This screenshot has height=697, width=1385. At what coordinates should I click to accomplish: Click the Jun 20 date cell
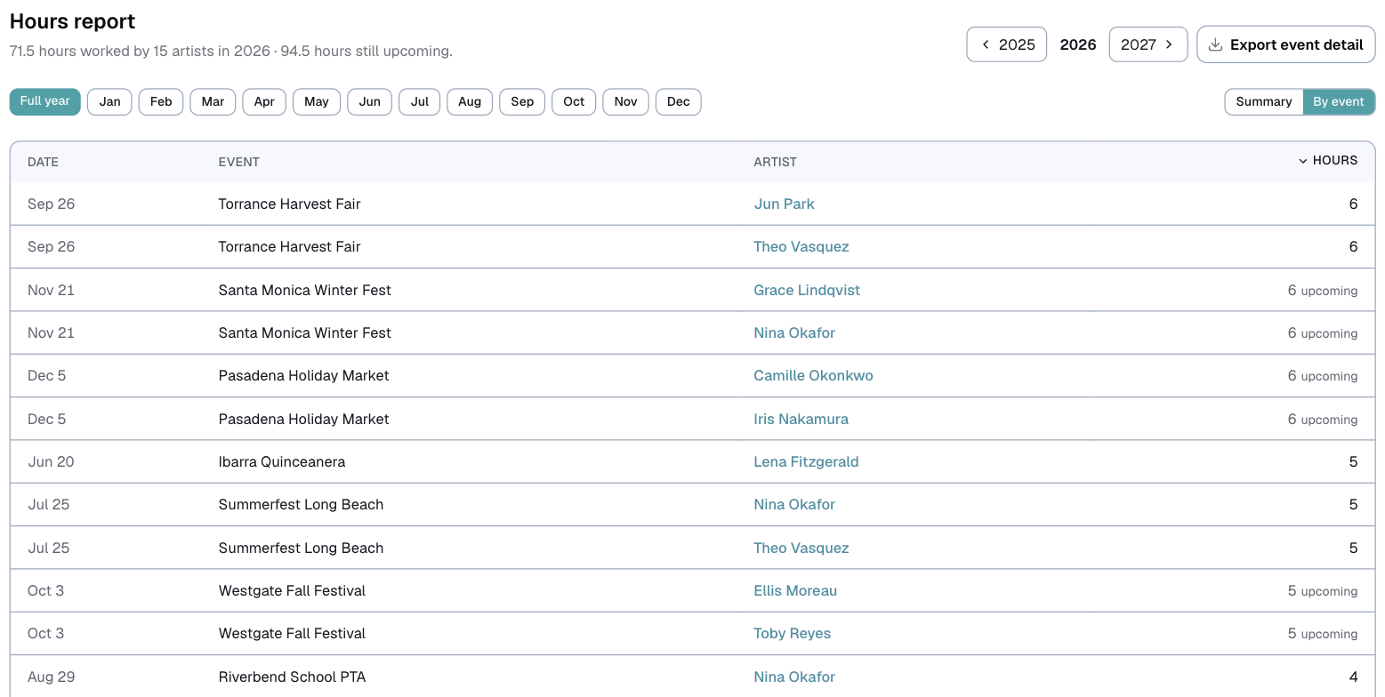(51, 461)
